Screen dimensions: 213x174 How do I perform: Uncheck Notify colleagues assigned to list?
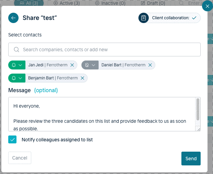[12, 140]
